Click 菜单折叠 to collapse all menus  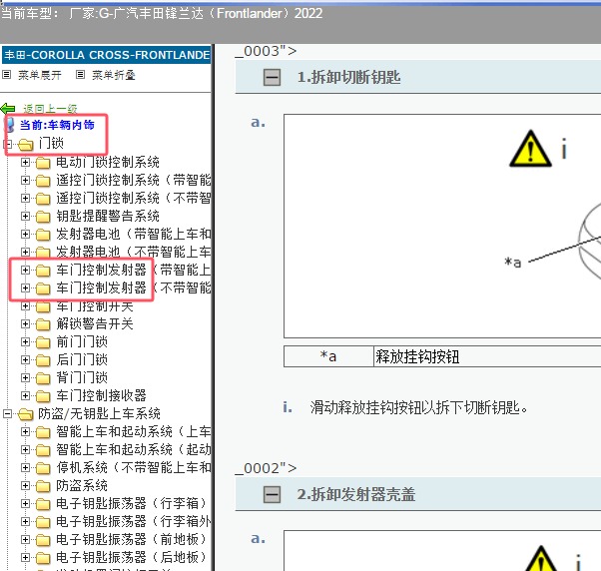(x=114, y=75)
